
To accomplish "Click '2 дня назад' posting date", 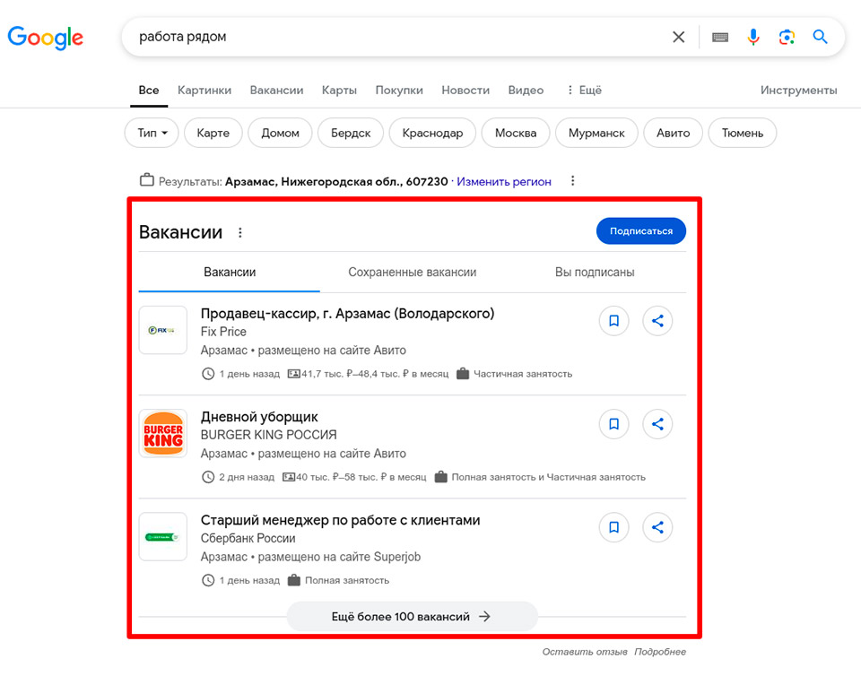I will [x=247, y=477].
